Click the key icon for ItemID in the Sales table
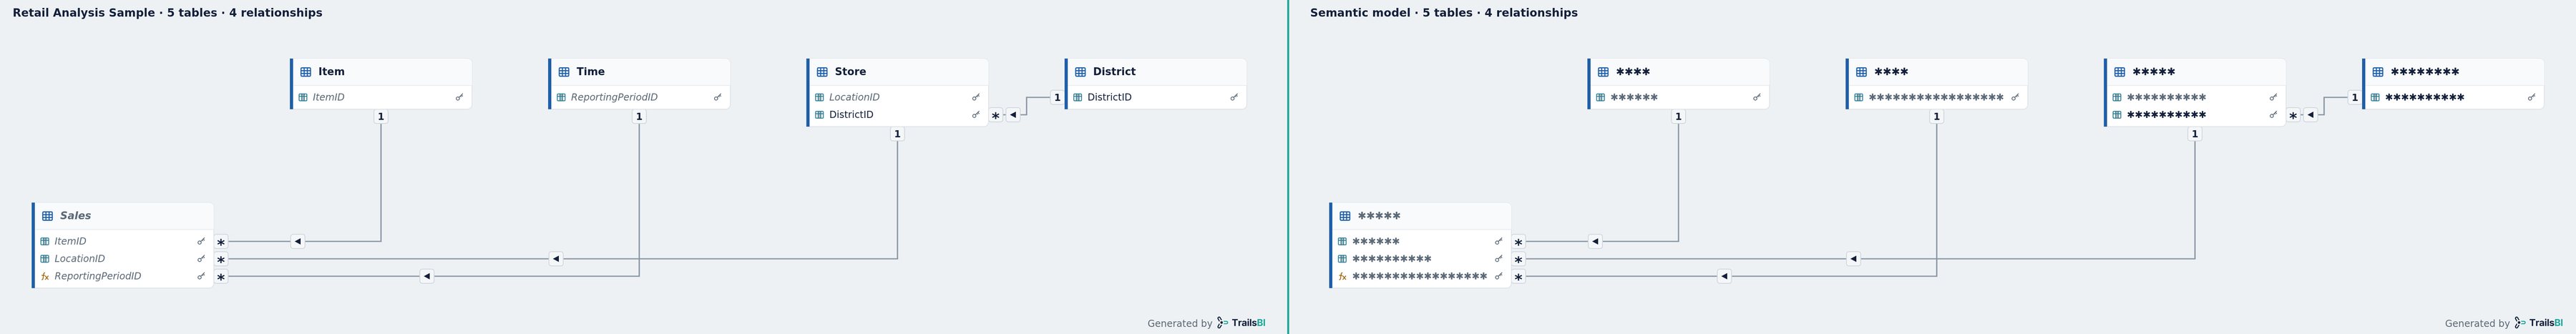2576x334 pixels. pyautogui.click(x=201, y=242)
